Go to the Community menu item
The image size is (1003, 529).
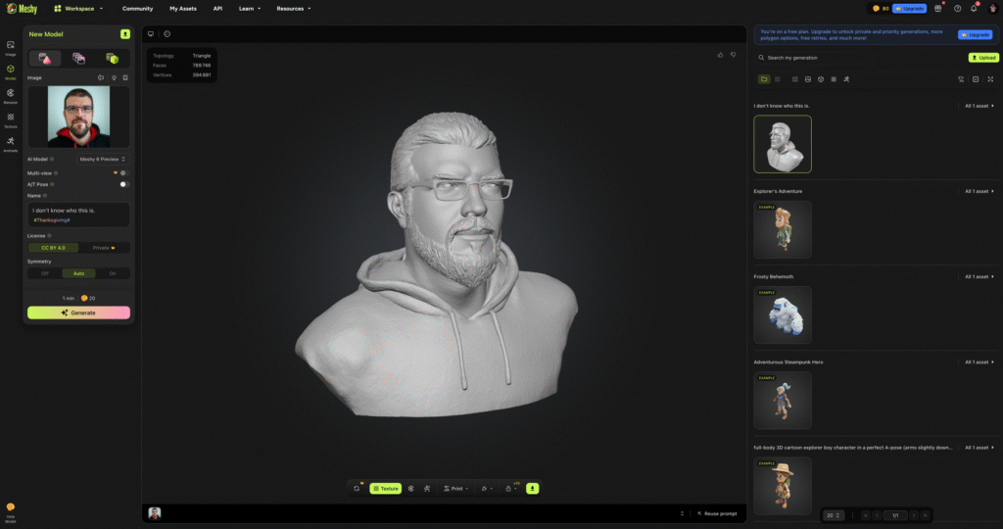(137, 8)
